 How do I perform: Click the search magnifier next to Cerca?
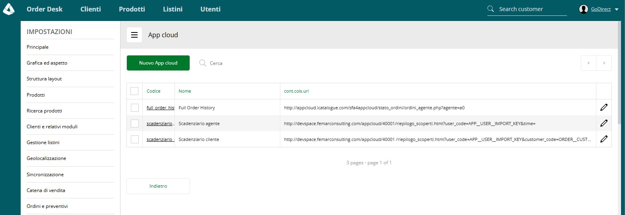202,63
